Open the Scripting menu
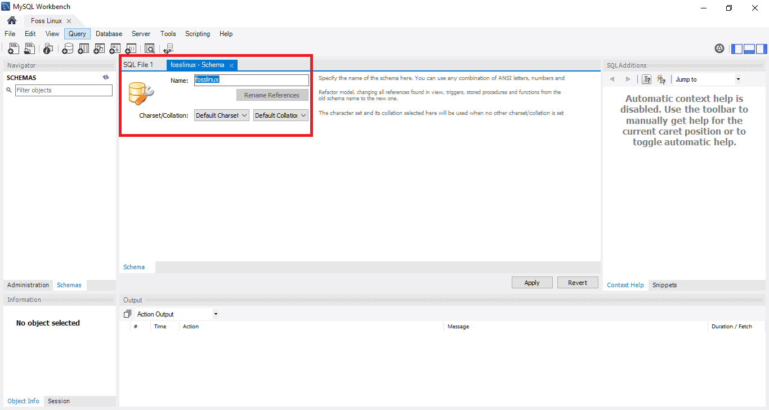The height and width of the screenshot is (410, 769). (x=198, y=34)
